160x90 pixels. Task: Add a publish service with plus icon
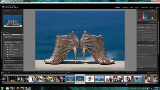[x=22, y=63]
